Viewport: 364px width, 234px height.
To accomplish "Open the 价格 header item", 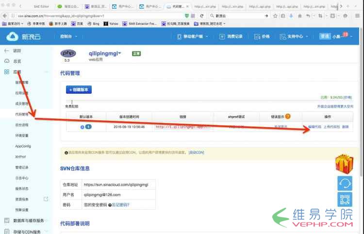I will (x=262, y=36).
